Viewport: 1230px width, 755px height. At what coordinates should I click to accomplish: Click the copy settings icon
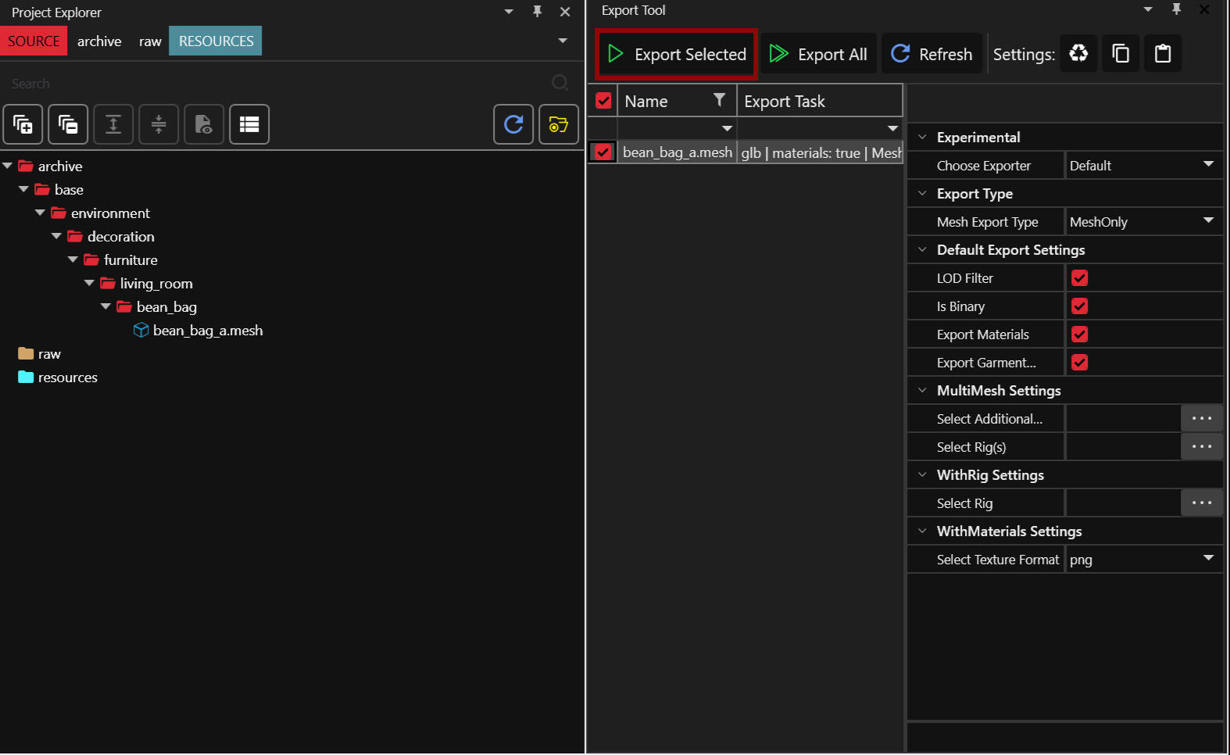point(1121,53)
